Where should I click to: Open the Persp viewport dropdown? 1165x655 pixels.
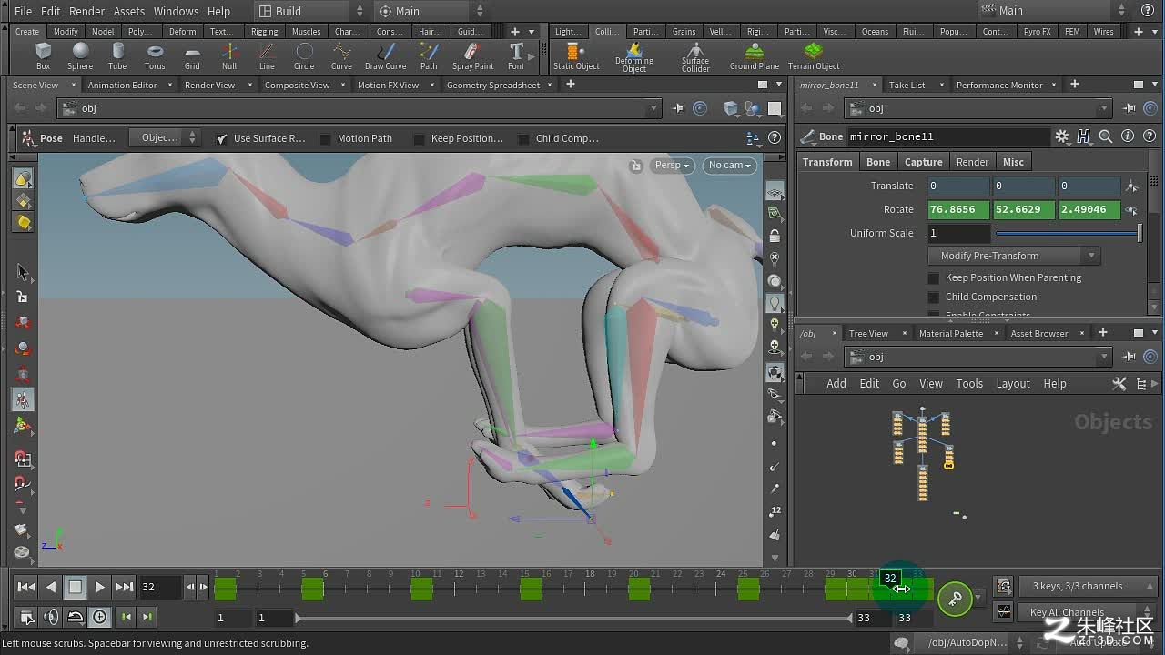click(674, 165)
